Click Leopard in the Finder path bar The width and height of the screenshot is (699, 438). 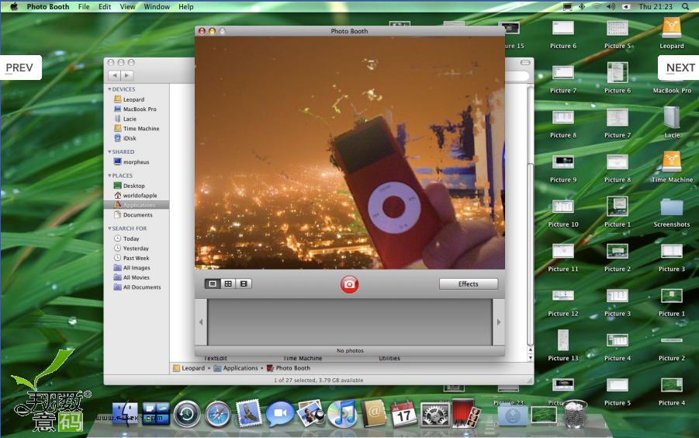click(x=189, y=368)
